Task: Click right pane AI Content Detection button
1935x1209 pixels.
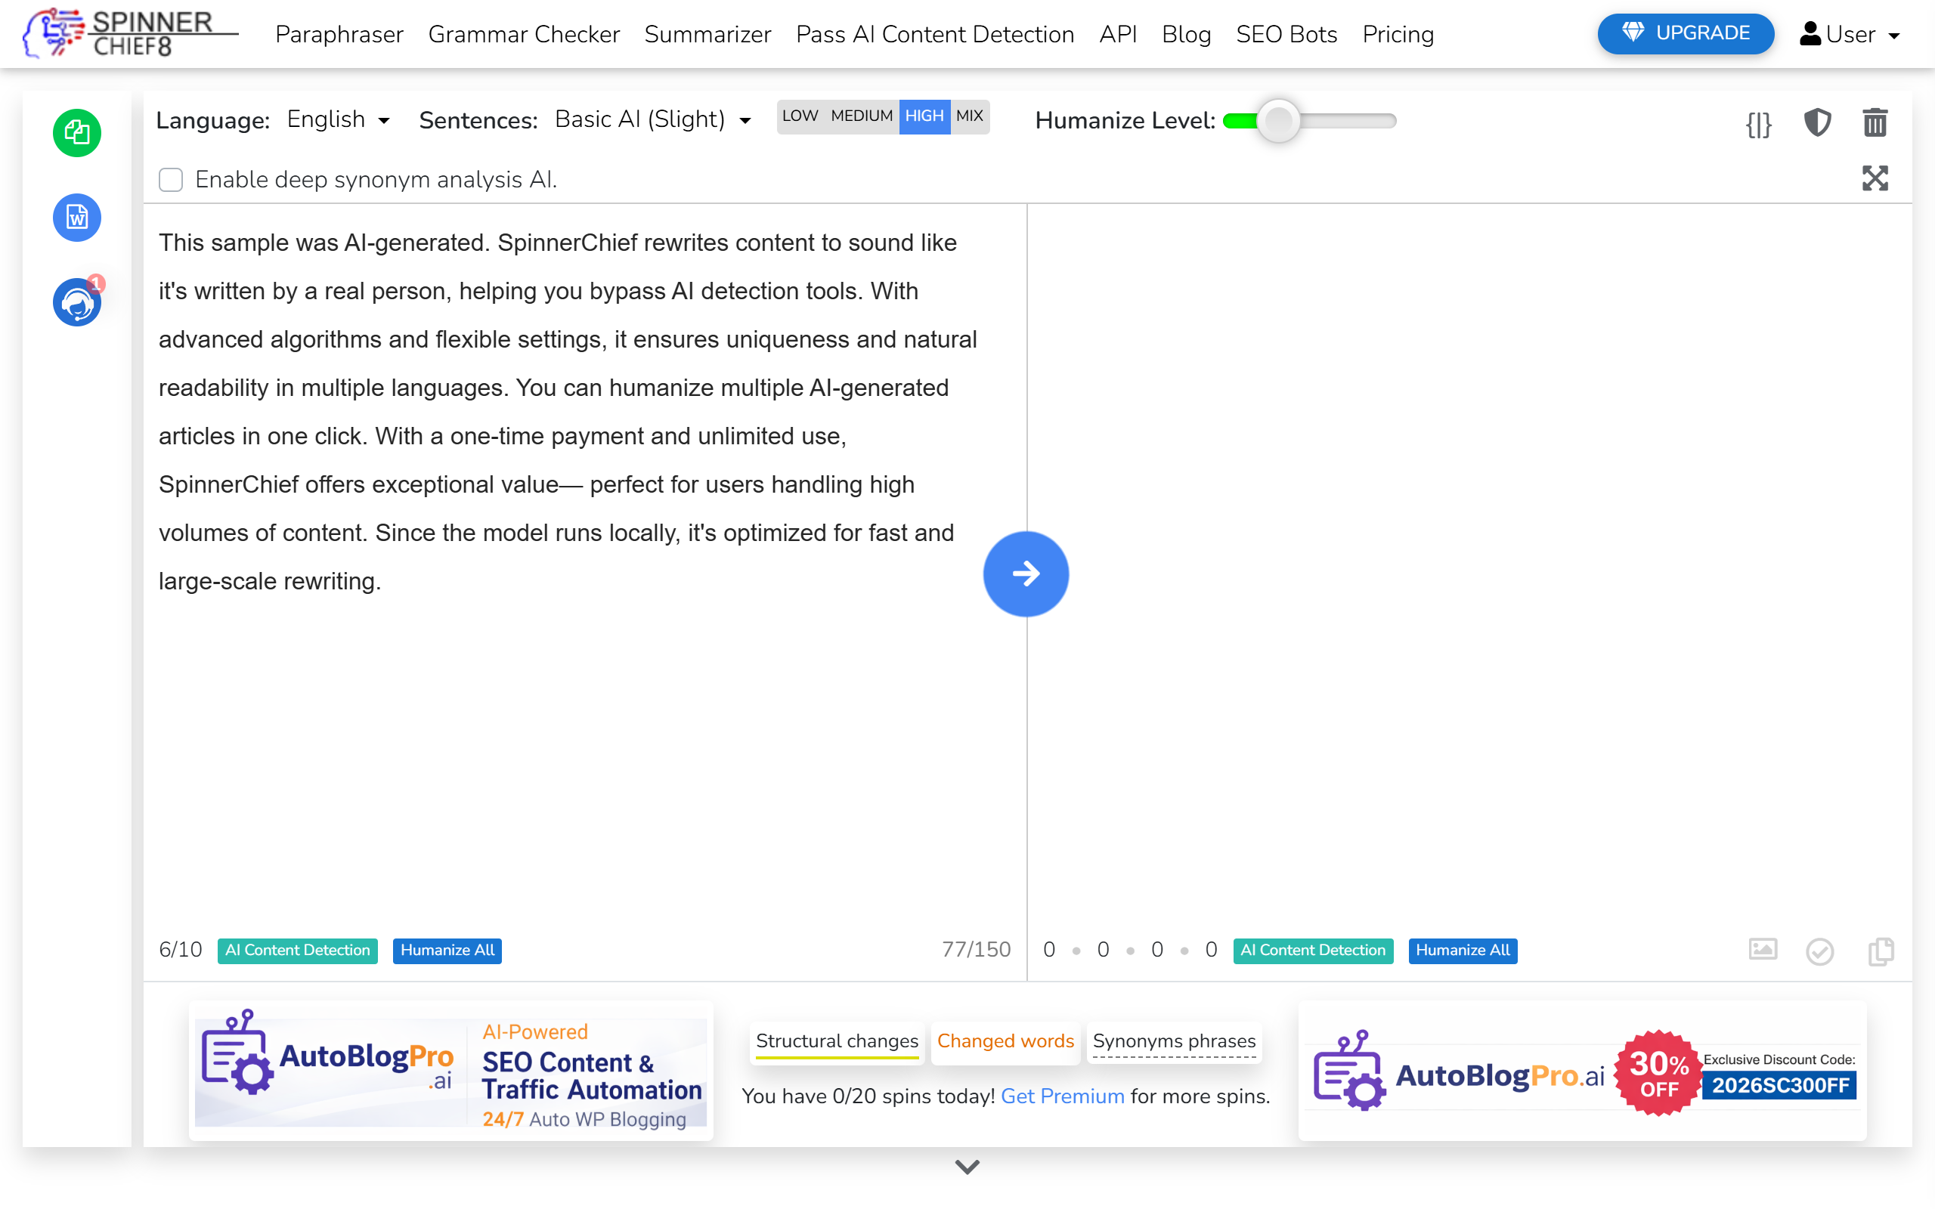Action: click(x=1313, y=950)
